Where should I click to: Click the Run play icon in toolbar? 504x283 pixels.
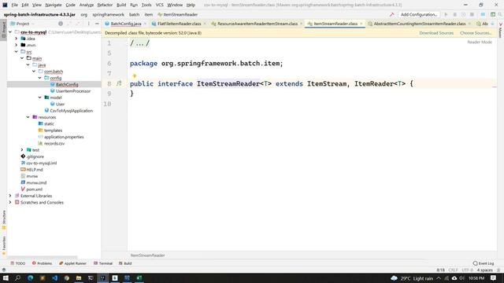446,14
